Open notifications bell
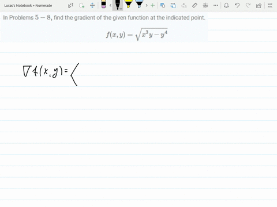 [x=226, y=5]
